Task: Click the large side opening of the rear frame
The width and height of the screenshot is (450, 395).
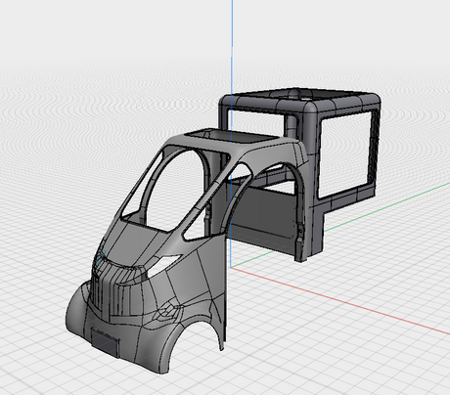Action: (345, 154)
